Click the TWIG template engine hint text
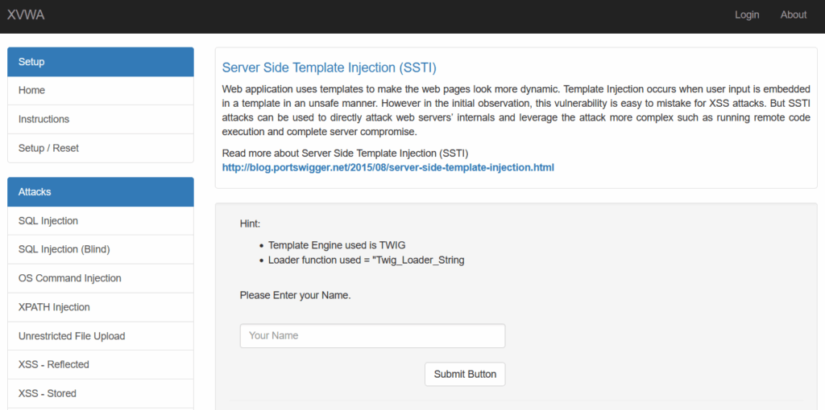Screen dimensions: 825x410 342,245
